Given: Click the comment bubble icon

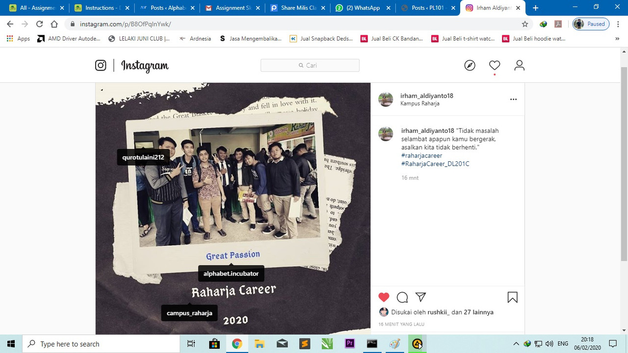Looking at the screenshot, I should (x=402, y=297).
